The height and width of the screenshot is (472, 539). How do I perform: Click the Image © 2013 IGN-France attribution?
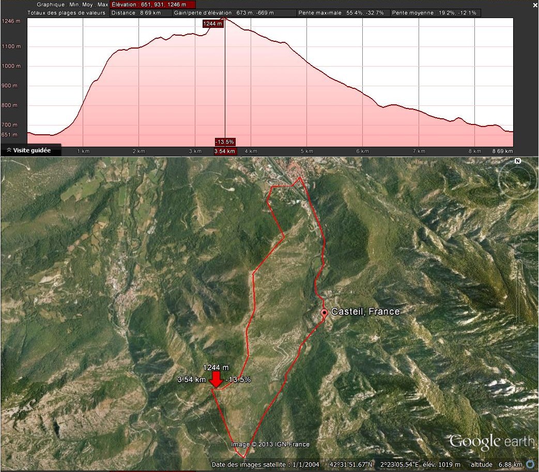coord(270,445)
